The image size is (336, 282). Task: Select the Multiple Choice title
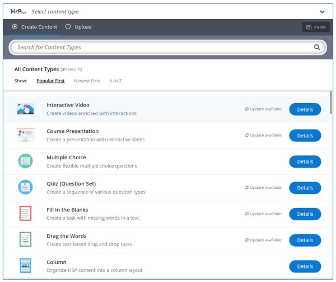pos(66,158)
